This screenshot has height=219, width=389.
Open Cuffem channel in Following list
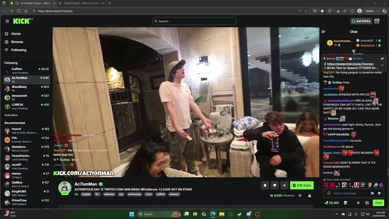pos(27,71)
